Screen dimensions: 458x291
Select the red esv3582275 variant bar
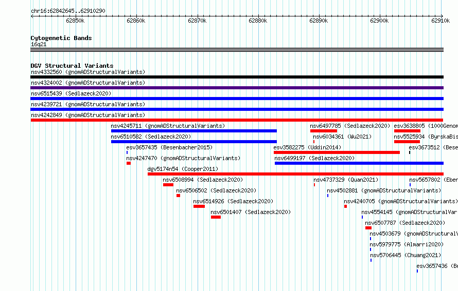[337, 152]
